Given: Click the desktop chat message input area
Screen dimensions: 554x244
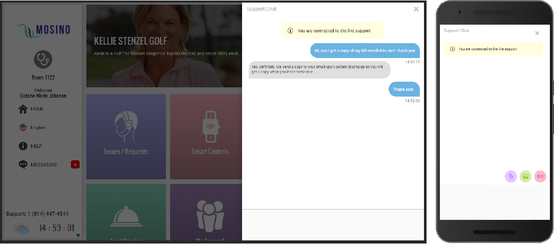Looking at the screenshot, I should 333,224.
